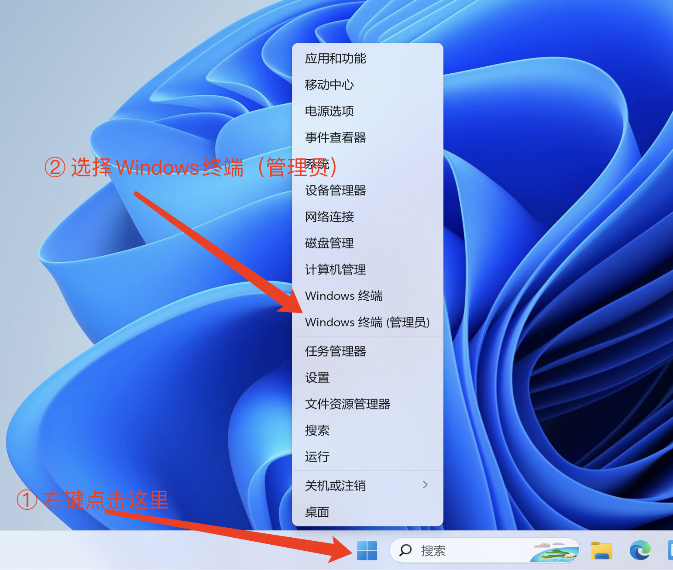Viewport: 673px width, 570px height.
Task: Select 磁盘管理 from the list
Action: pyautogui.click(x=367, y=243)
